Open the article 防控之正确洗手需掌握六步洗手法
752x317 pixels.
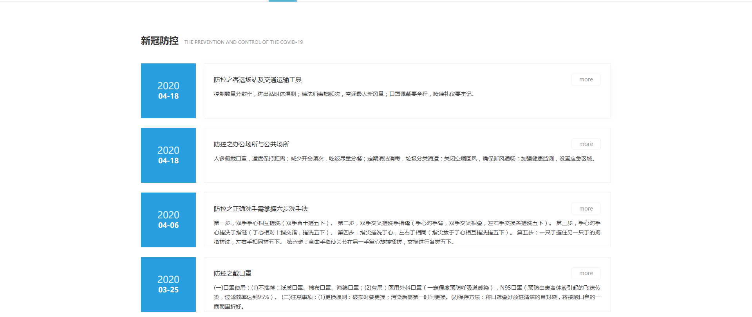click(x=260, y=209)
